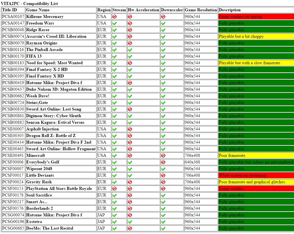The height and width of the screenshot is (234, 294).
Task: Click JAP region in the PCSG00074 row
Action: (101, 215)
